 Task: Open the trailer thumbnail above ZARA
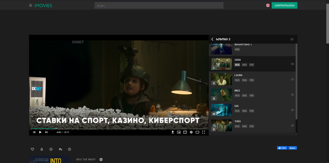(221, 49)
